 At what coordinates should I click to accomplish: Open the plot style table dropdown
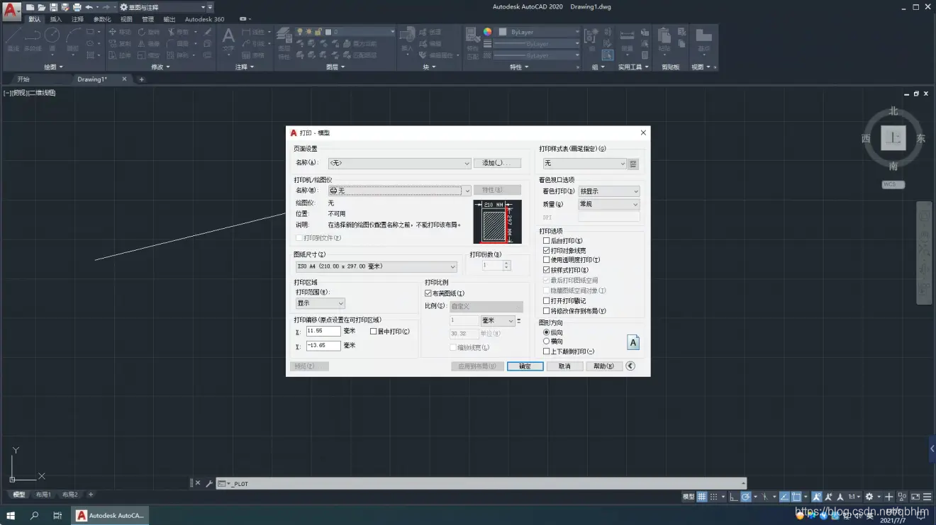coord(585,164)
